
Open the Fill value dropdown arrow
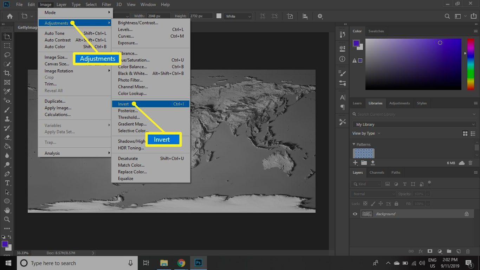pos(428,204)
